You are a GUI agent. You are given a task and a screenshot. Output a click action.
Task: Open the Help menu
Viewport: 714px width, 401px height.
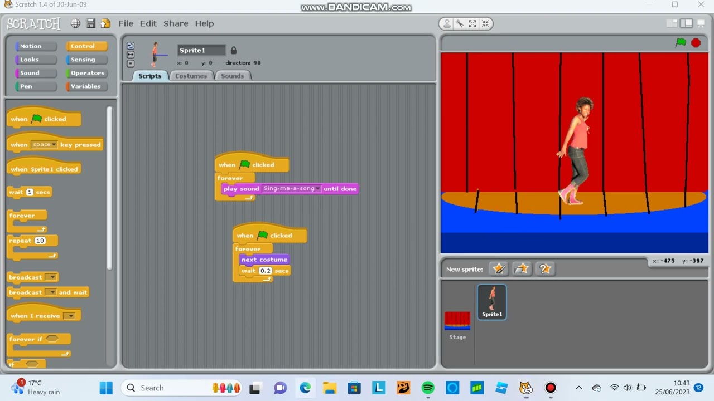pos(204,23)
